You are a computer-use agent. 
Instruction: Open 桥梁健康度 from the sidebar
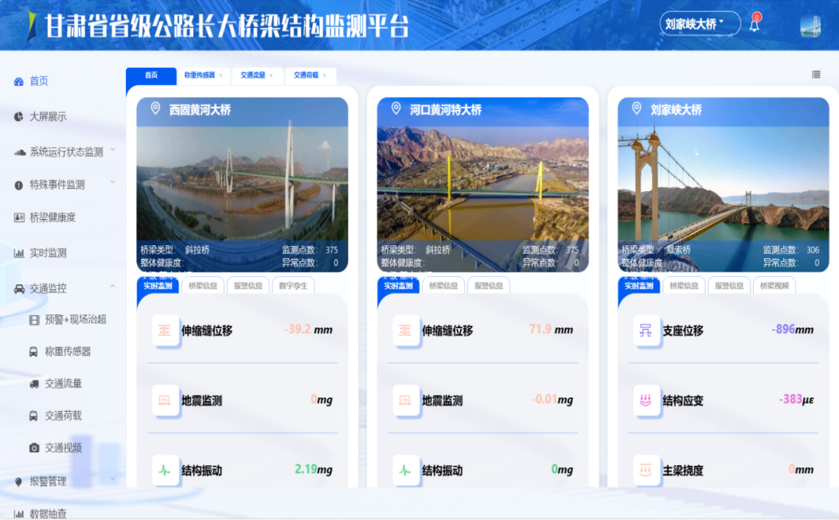pyautogui.click(x=53, y=217)
